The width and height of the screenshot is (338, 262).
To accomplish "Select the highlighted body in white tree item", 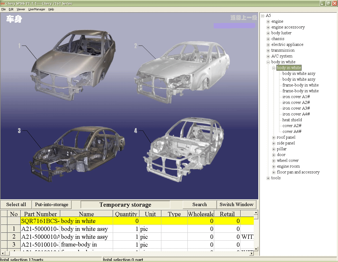I will tap(289, 68).
